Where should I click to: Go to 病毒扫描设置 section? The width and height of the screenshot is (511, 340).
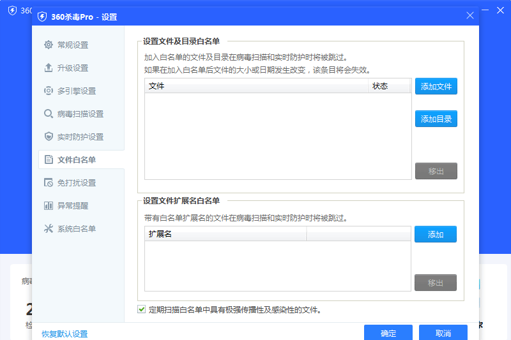click(81, 114)
